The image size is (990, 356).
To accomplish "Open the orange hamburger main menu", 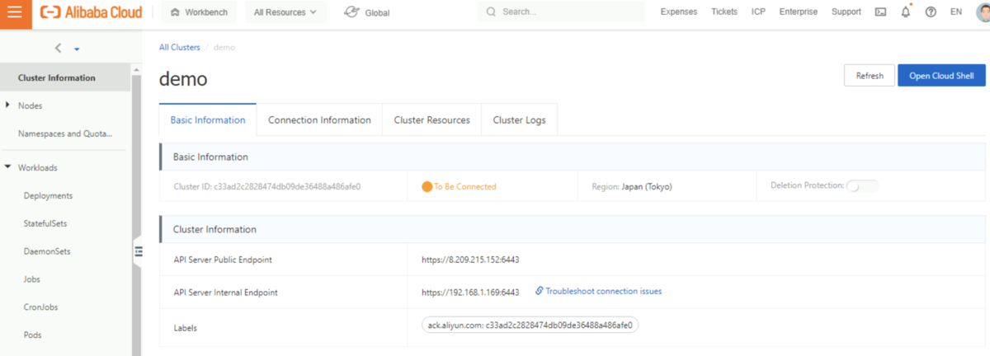I will tap(15, 12).
